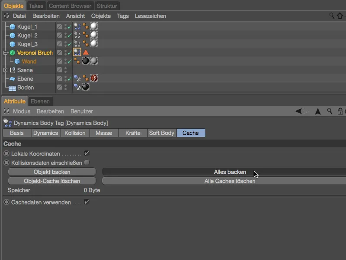Open the Modus menu
The image size is (346, 260).
point(22,111)
